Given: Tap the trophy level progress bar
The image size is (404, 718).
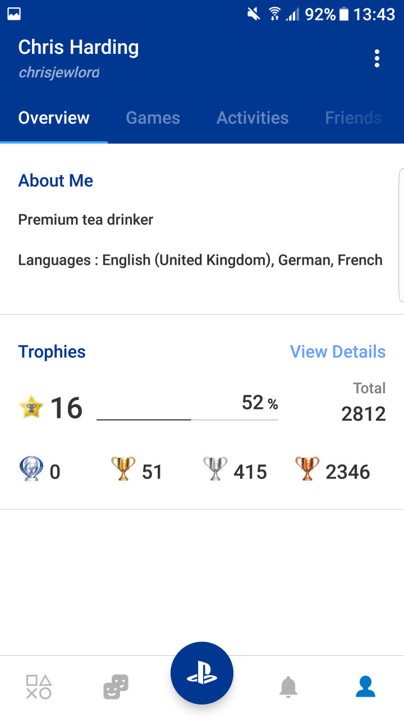Looking at the screenshot, I should 187,420.
